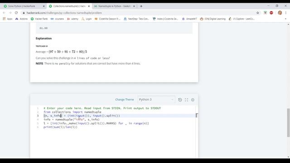290x163 pixels.
Task: Click the browser forward arrow
Action: coord(10,13)
